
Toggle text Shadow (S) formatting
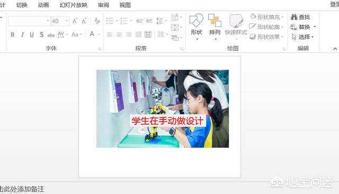coord(41,34)
